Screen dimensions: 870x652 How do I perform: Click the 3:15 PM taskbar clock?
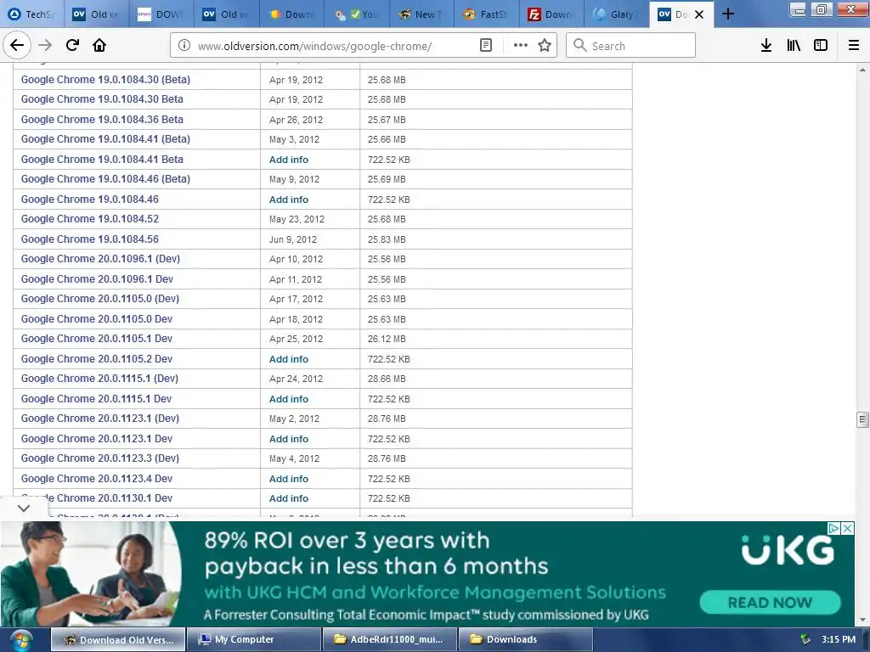[839, 639]
